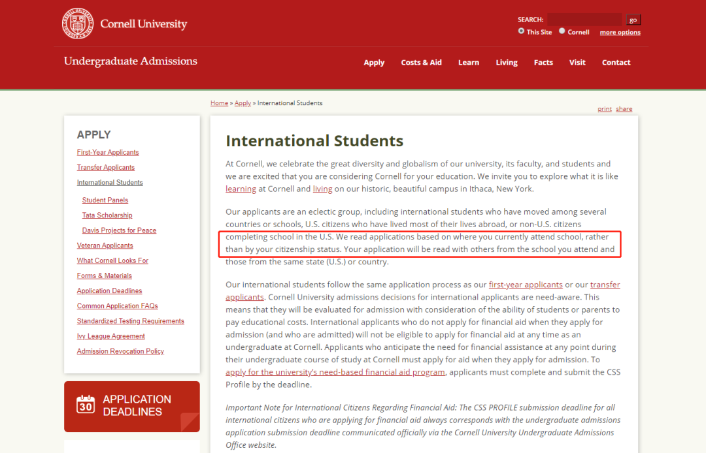Go to Home breadcrumb link
Viewport: 706px width, 453px height.
coord(219,103)
